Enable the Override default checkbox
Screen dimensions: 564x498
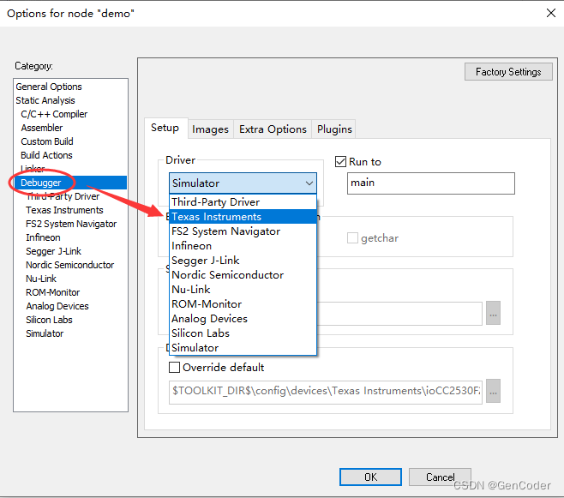(175, 368)
